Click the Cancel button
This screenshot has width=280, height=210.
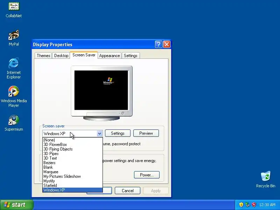[x=127, y=191]
